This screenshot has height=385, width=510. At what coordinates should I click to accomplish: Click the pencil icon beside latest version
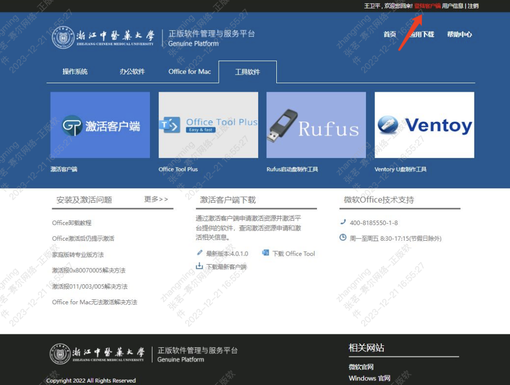[x=200, y=253]
